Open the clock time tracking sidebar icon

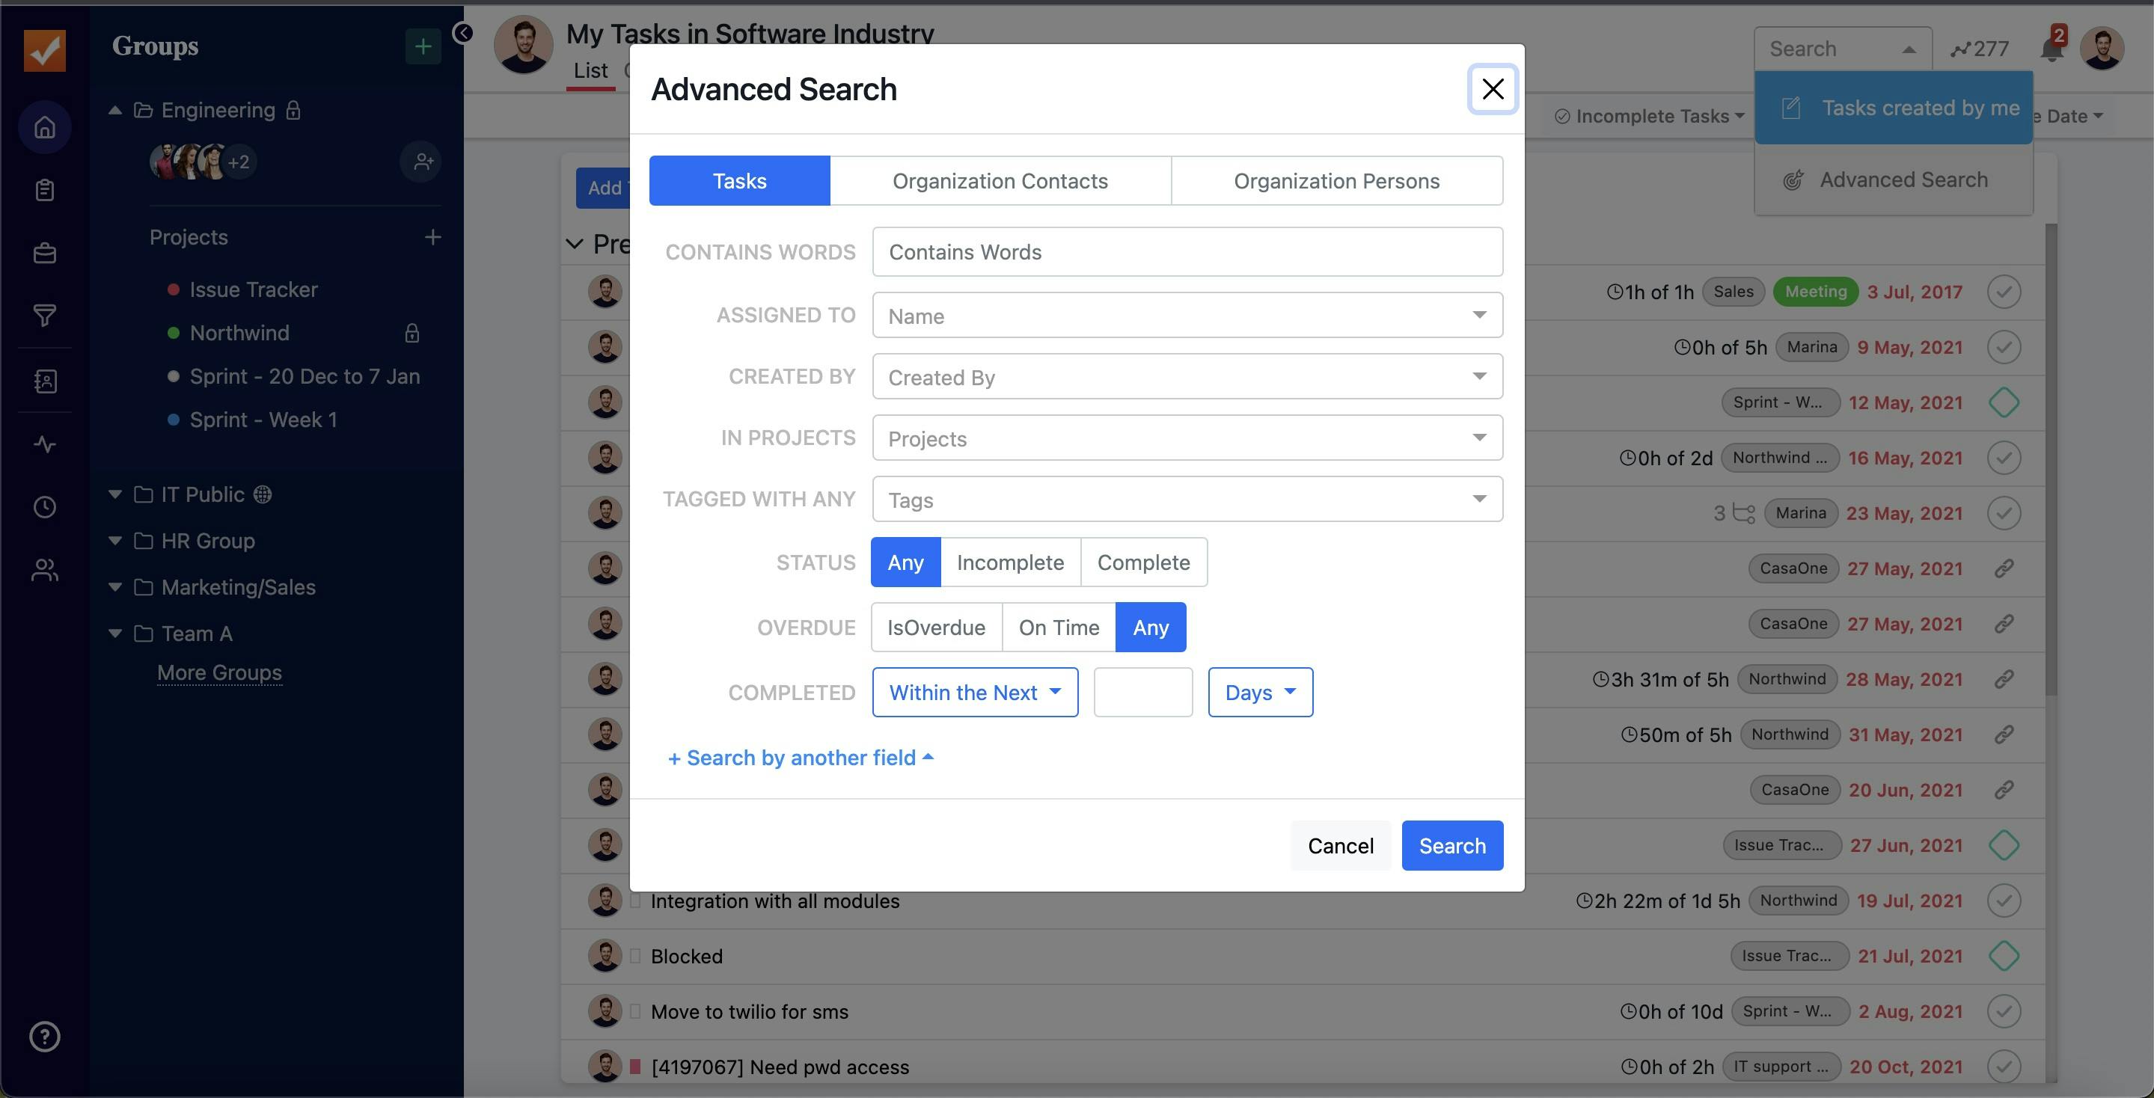[x=45, y=507]
